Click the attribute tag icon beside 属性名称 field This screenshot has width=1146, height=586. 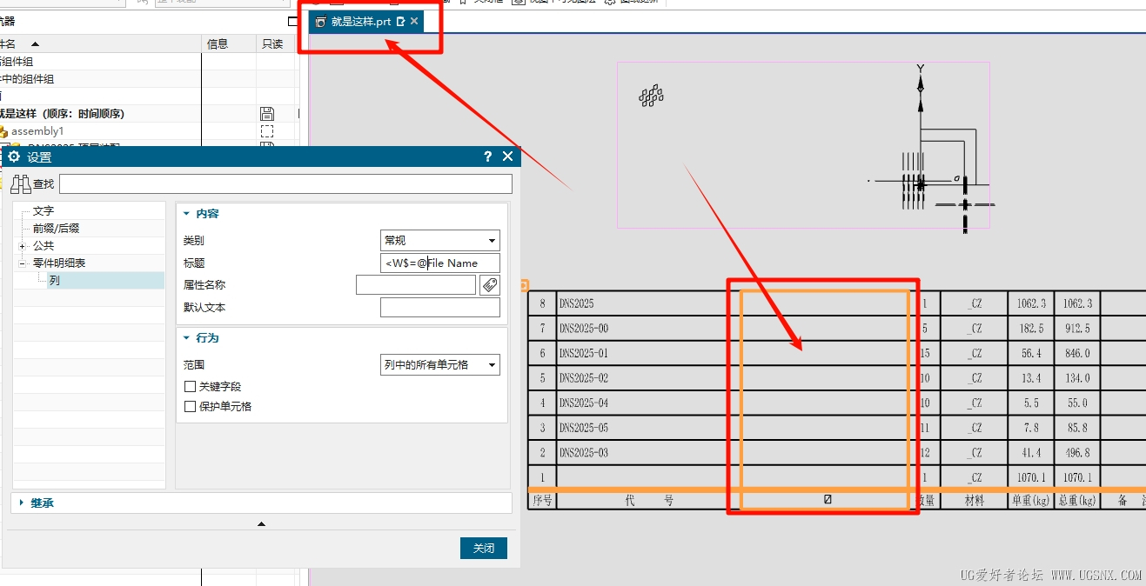click(x=490, y=285)
